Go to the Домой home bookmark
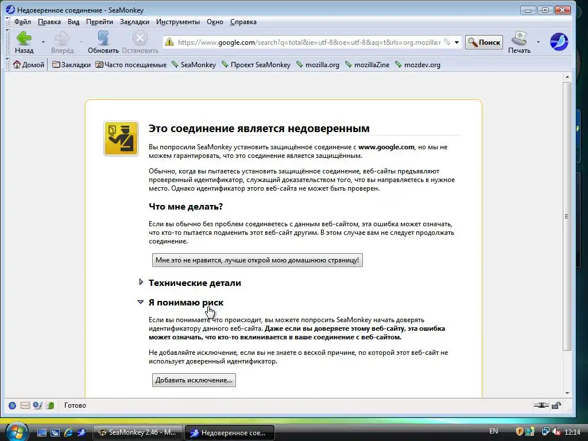The height and width of the screenshot is (441, 588). [x=29, y=65]
